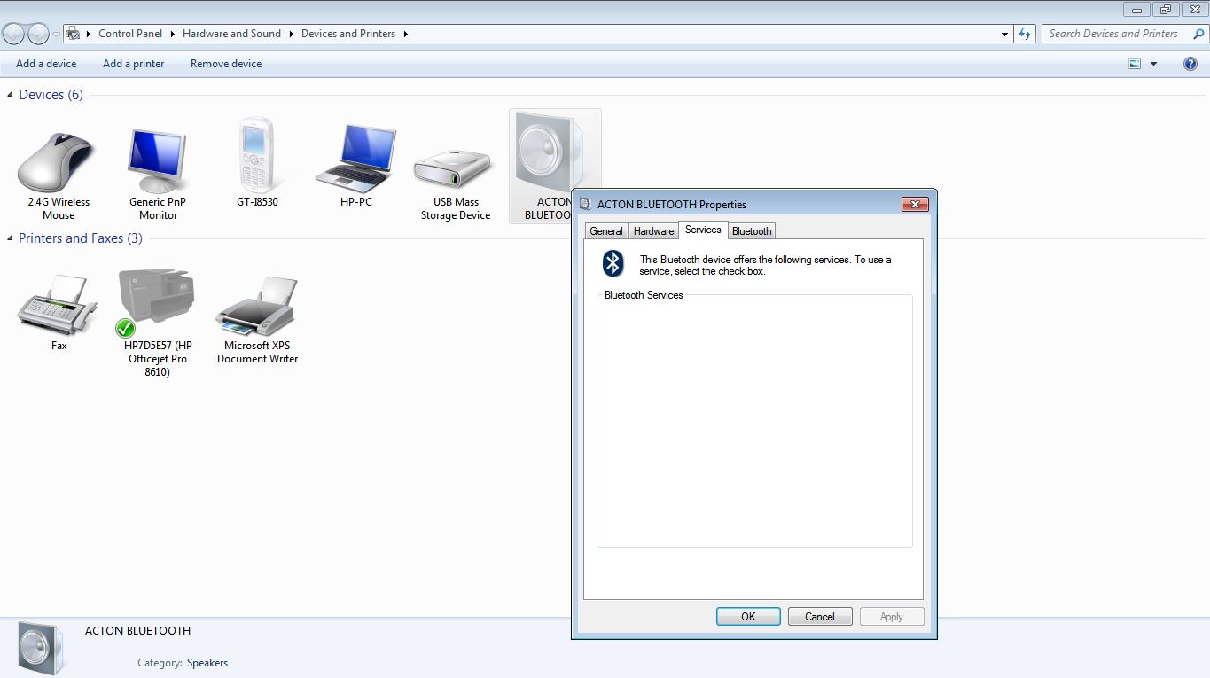Viewport: 1210px width, 678px height.
Task: Click the Forward navigation arrow
Action: 38,34
